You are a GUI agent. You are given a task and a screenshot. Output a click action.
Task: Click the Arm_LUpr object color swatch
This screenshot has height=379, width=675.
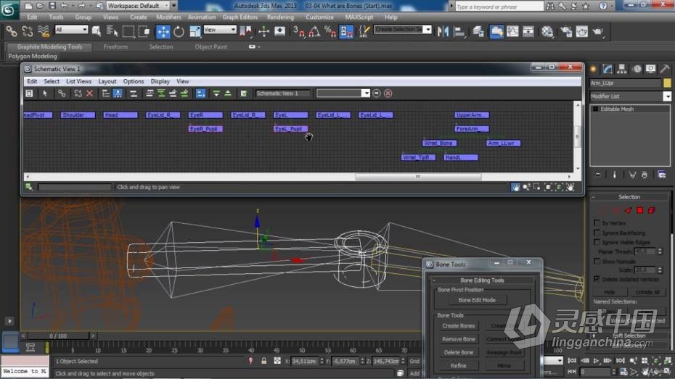[667, 83]
